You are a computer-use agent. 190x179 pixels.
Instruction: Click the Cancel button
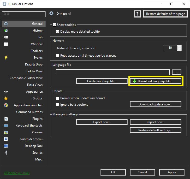coord(142,172)
